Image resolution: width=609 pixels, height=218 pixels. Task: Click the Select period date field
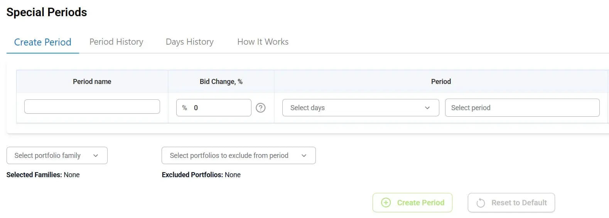tap(522, 108)
